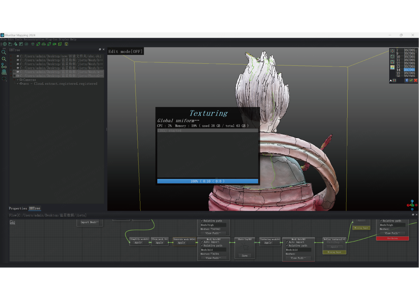Screen dimensions: 419x300
Task: Click the zoom magnifier tool in left sidebar
Action: 4,52
